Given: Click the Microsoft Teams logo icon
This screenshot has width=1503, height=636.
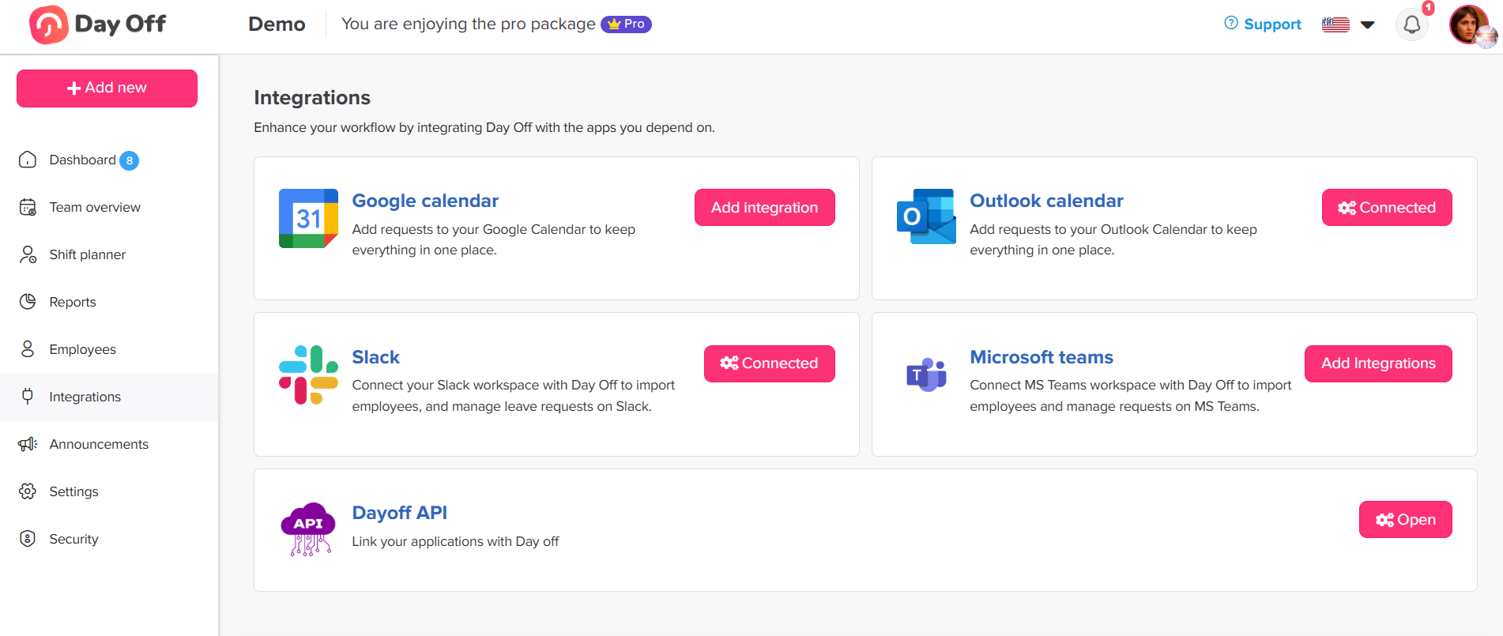Looking at the screenshot, I should (926, 374).
